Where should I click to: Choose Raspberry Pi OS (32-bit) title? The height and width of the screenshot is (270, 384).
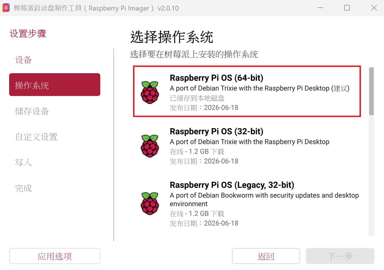coord(216,131)
